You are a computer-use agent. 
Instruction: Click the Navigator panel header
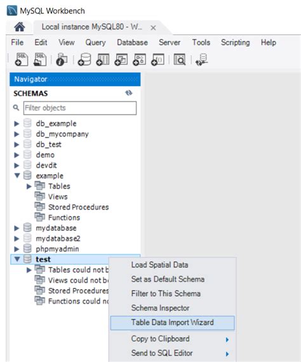coord(75,79)
